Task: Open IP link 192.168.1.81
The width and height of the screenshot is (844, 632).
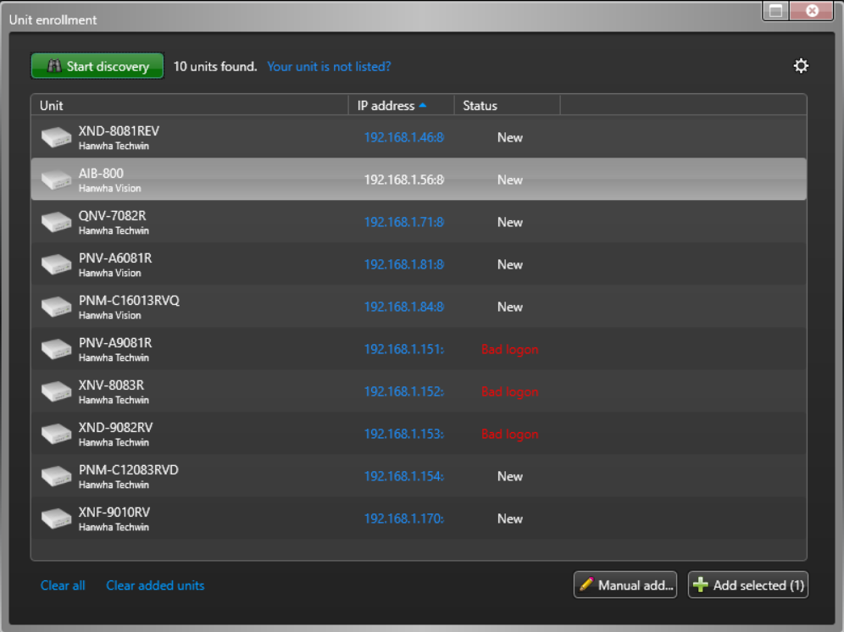Action: click(404, 264)
